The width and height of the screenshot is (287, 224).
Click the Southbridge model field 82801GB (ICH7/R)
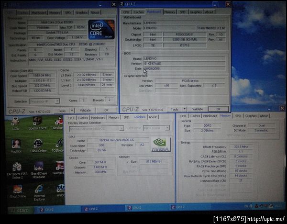click(x=185, y=40)
